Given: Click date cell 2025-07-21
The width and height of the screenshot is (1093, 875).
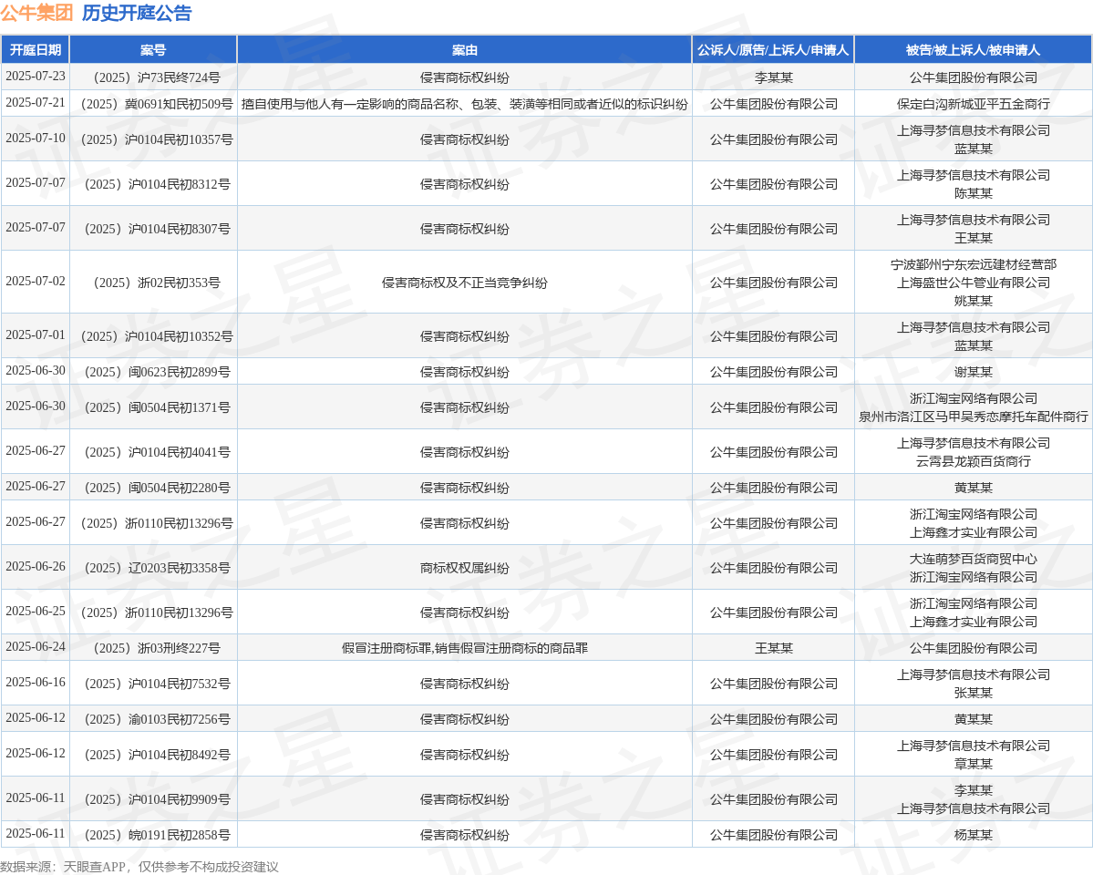Looking at the screenshot, I should (x=36, y=102).
